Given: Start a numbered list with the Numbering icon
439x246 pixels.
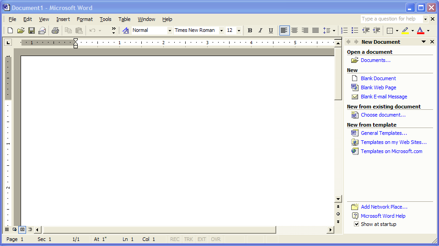Looking at the screenshot, I should click(344, 31).
